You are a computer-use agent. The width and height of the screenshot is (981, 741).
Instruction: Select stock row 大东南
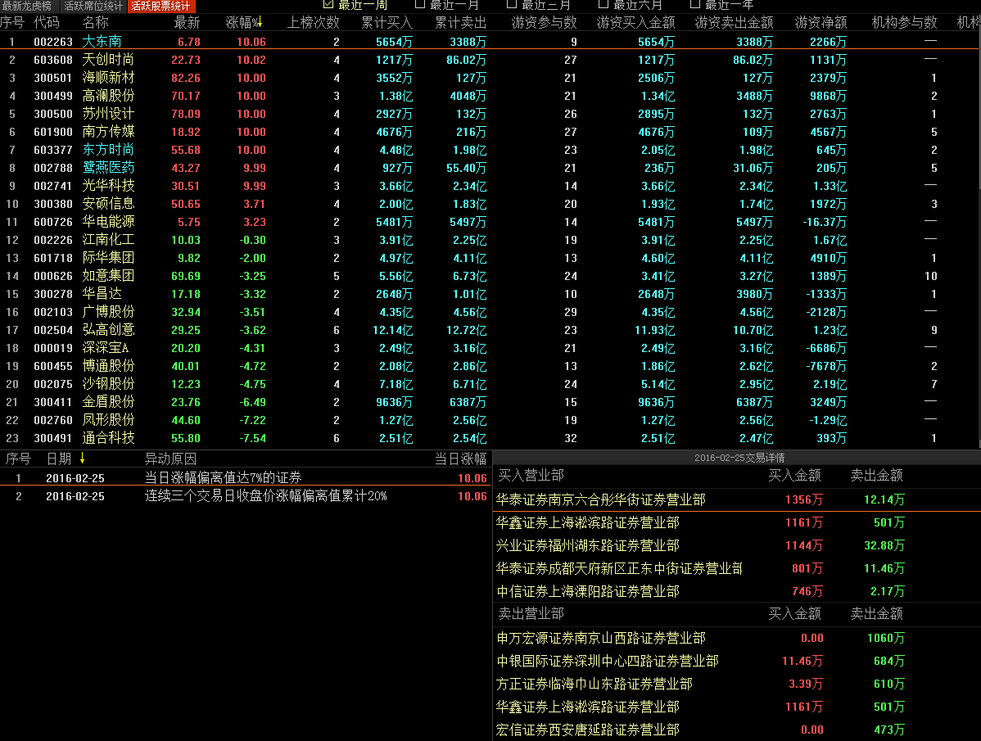[489, 42]
